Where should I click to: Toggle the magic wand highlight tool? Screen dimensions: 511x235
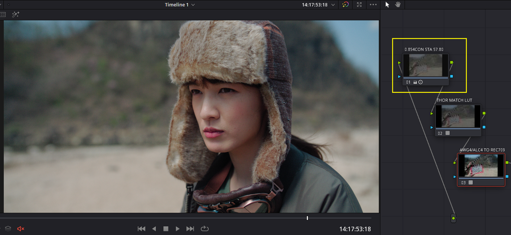16,14
